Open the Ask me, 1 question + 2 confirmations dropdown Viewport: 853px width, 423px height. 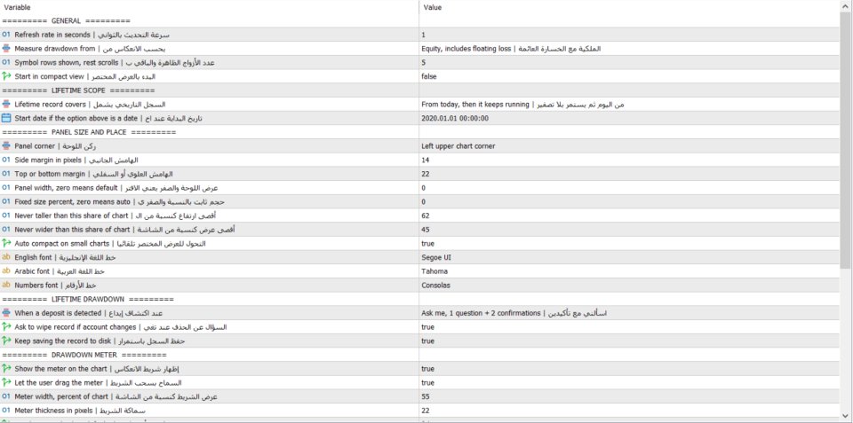629,313
